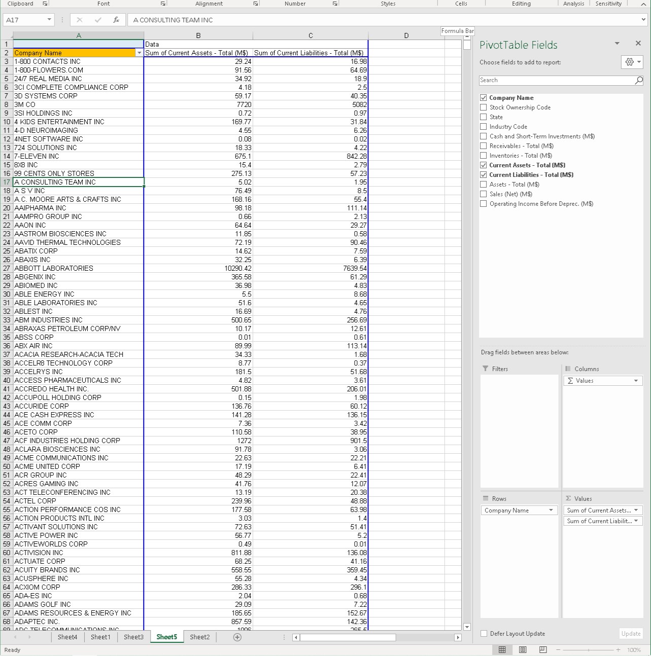The height and width of the screenshot is (656, 651).
Task: Open Sum of Current Assets dropdown in Values
Action: (x=636, y=510)
